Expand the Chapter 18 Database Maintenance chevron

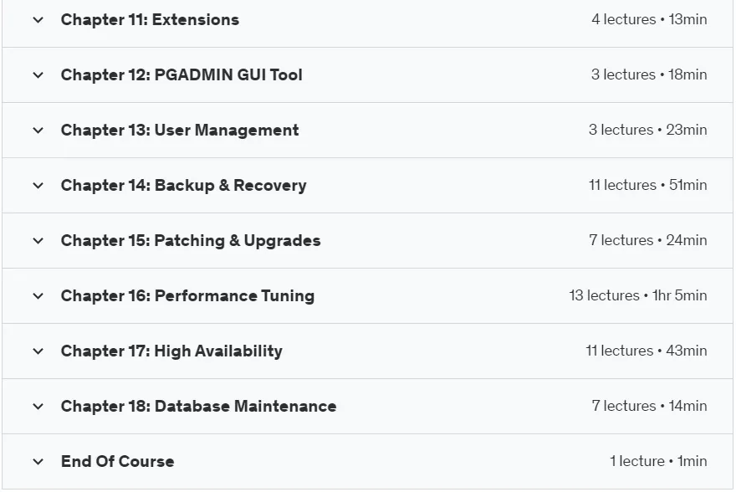[38, 407]
